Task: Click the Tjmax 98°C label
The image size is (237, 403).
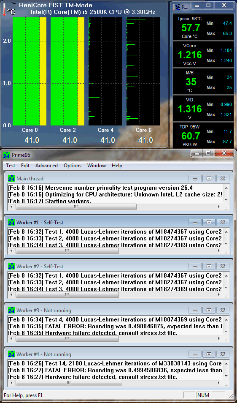Action: [x=189, y=19]
